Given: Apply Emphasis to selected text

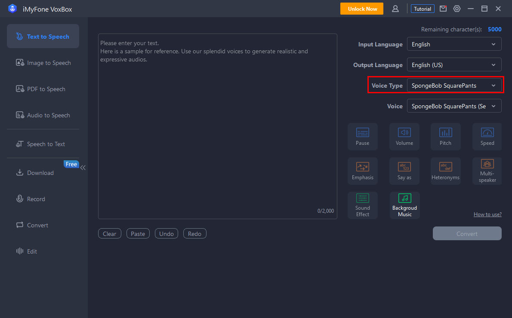Looking at the screenshot, I should pyautogui.click(x=362, y=171).
